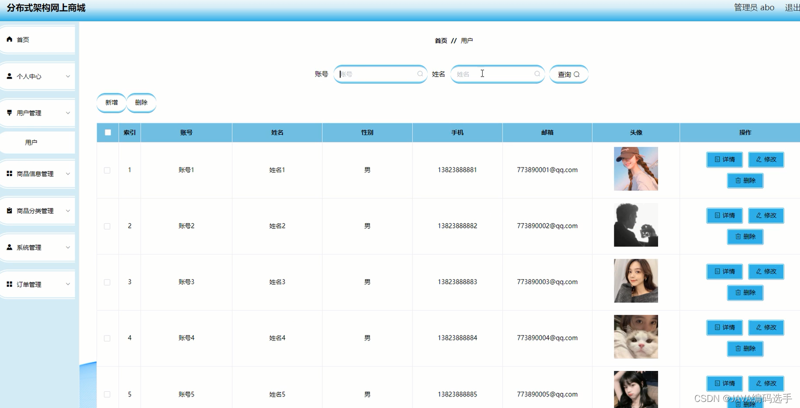This screenshot has height=408, width=800.
Task: Open the 系统管理 sidebar menu
Action: coord(38,247)
